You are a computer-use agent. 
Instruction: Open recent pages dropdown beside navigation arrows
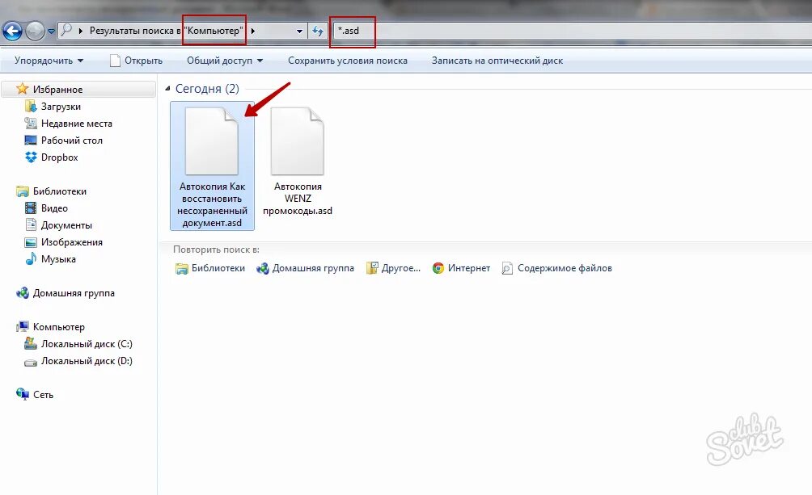click(51, 31)
